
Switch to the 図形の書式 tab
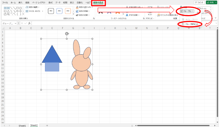pyautogui.click(x=98, y=3)
